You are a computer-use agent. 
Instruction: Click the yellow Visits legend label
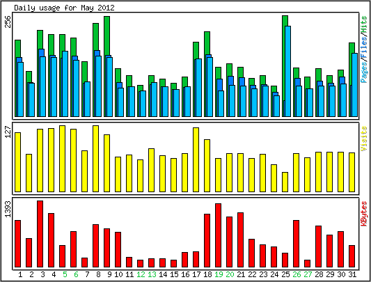coord(364,139)
